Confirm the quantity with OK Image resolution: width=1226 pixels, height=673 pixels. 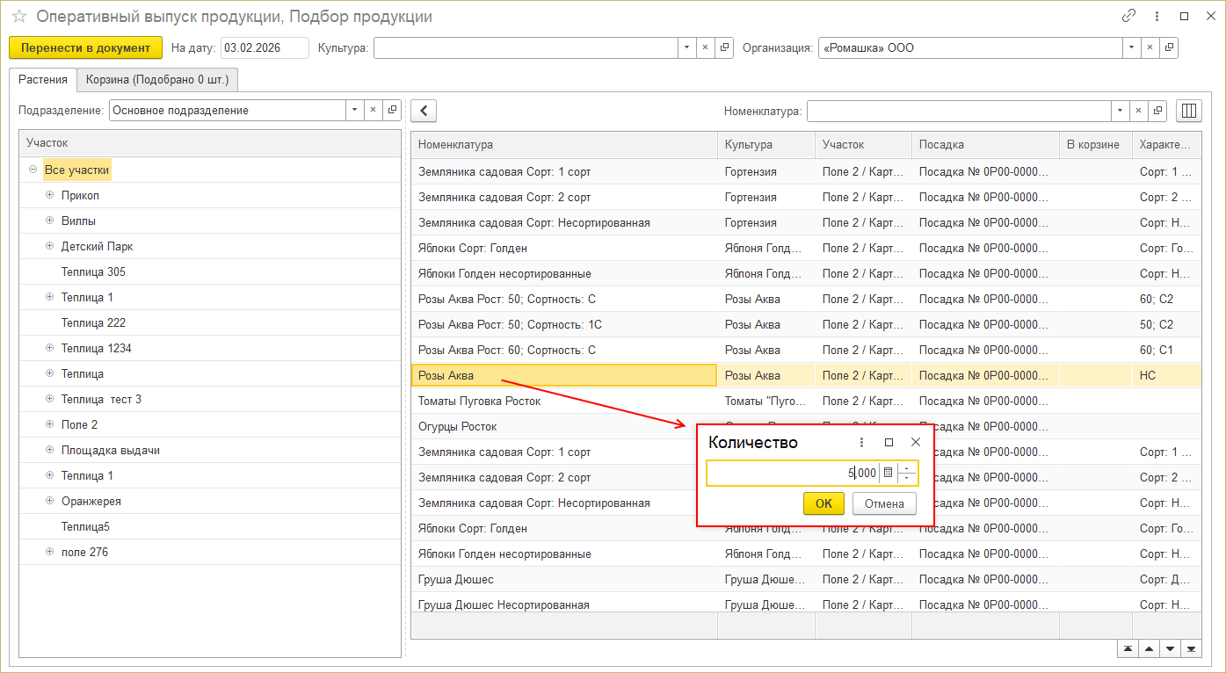coord(823,503)
